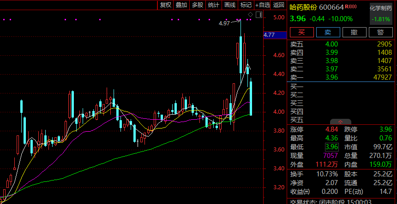The image size is (397, 204).
Task: Toggle the side panel layout icon
Action: [259, 15]
